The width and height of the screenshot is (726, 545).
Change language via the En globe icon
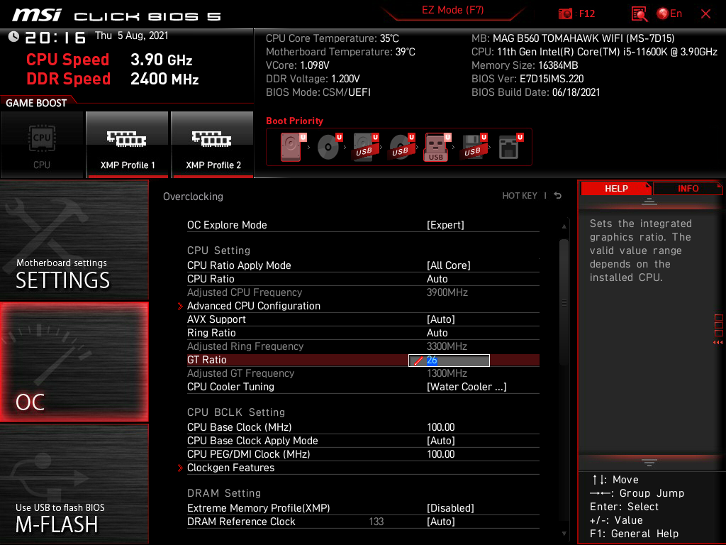click(x=669, y=14)
